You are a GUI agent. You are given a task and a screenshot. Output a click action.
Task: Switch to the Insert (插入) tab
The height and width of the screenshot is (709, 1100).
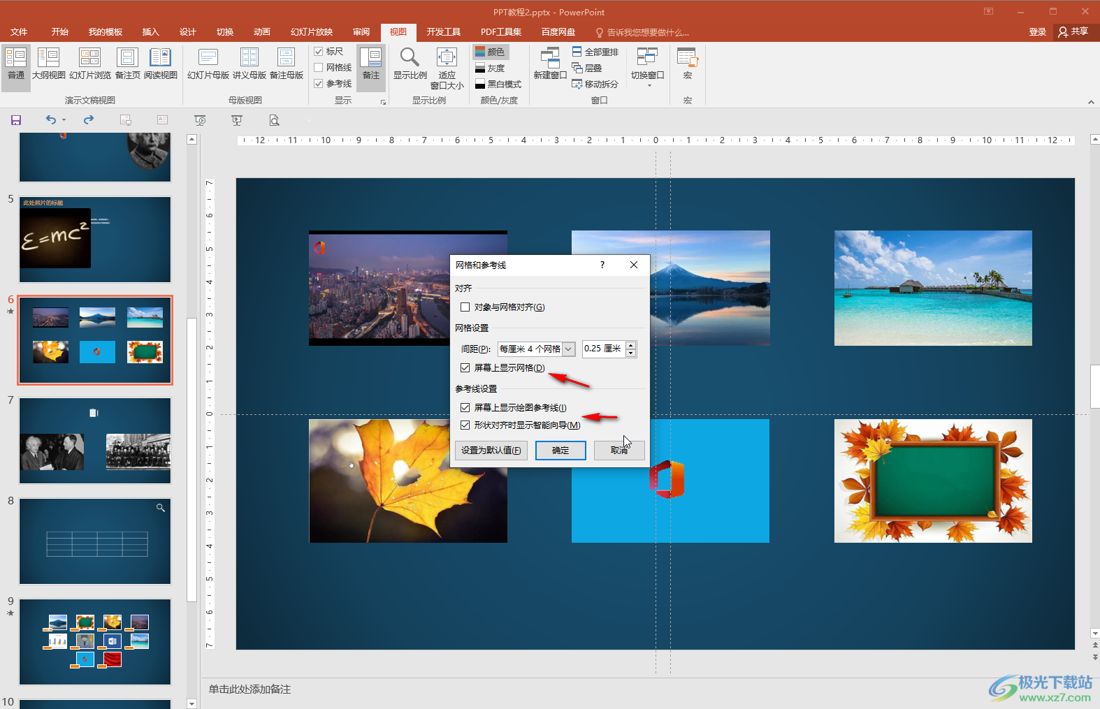tap(151, 32)
